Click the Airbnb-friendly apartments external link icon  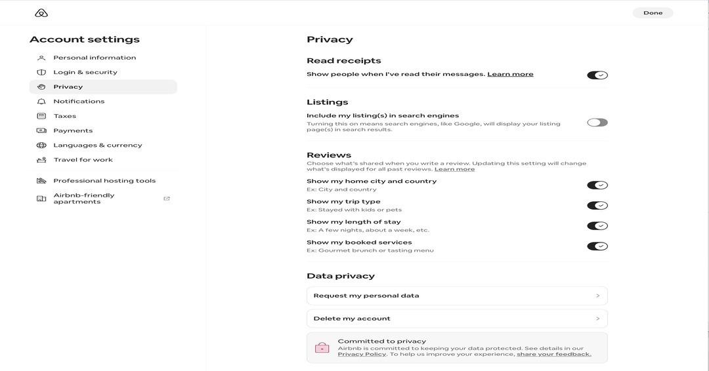tap(167, 199)
